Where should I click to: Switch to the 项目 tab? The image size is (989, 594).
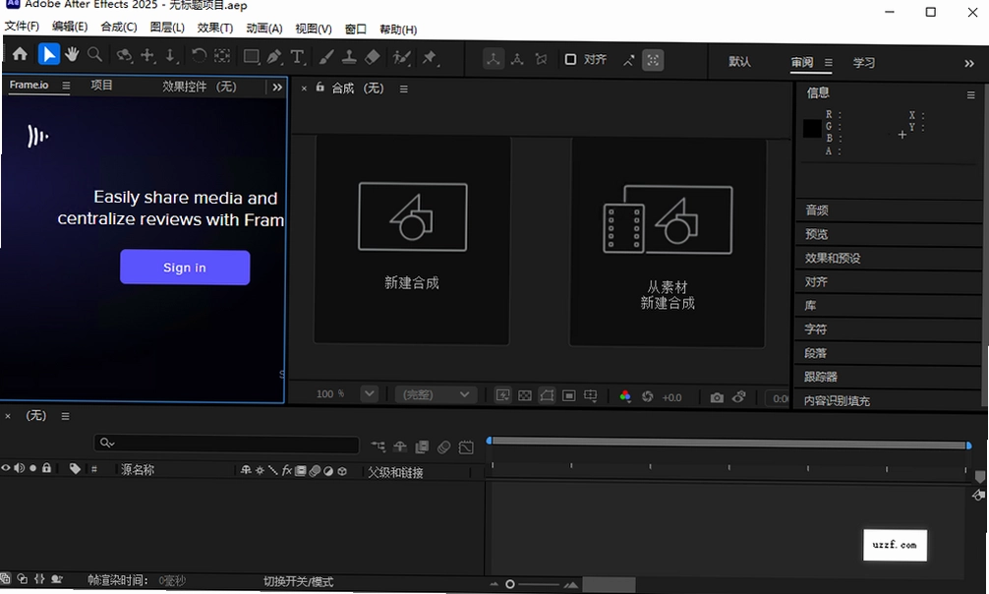[x=101, y=86]
